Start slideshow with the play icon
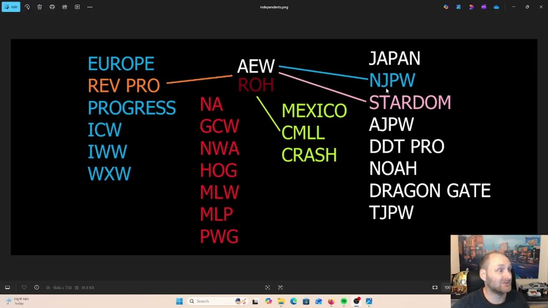The width and height of the screenshot is (548, 308). [x=77, y=7]
